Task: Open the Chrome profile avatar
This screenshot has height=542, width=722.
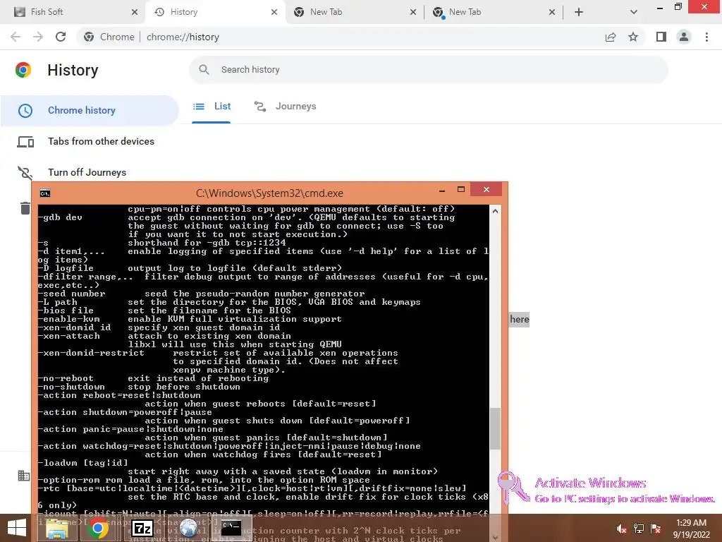Action: point(684,37)
